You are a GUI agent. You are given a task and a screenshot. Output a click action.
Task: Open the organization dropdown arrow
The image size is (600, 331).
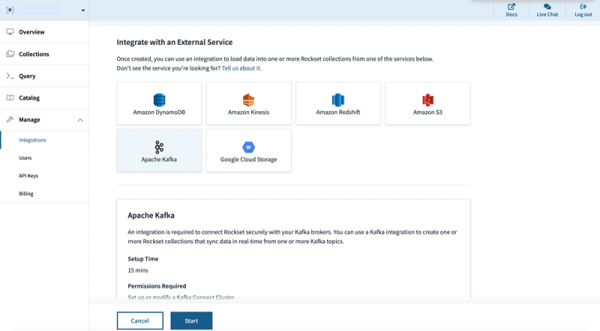[x=83, y=10]
